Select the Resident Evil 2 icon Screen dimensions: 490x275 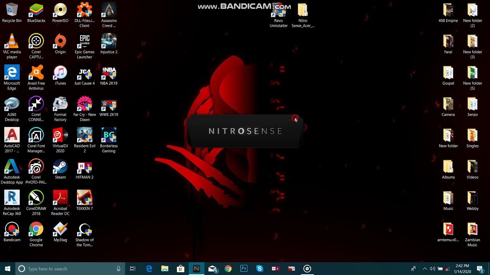click(85, 141)
